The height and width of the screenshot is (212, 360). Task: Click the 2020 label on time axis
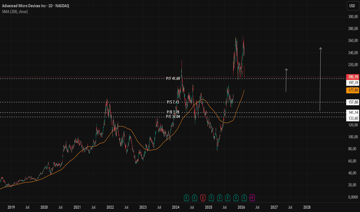coord(44,207)
